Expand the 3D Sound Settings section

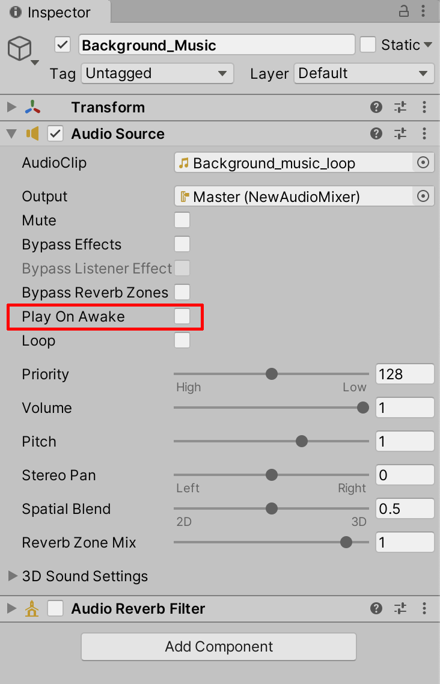[x=12, y=576]
